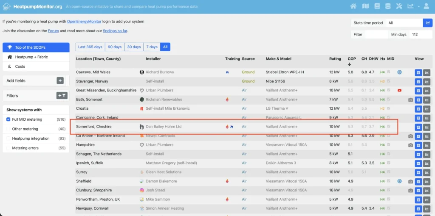The height and width of the screenshot is (216, 435).
Task: Open chart view for Caersws, Mid Wales
Action: click(427, 73)
